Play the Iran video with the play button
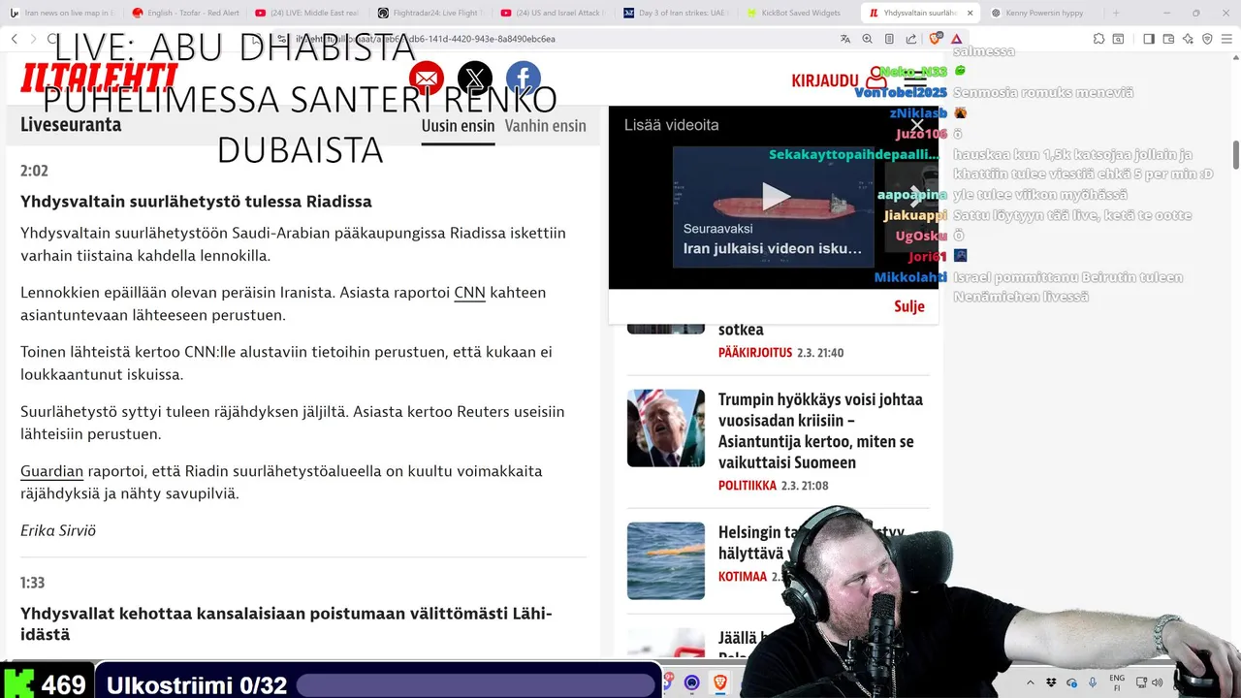This screenshot has width=1241, height=698. tap(775, 196)
